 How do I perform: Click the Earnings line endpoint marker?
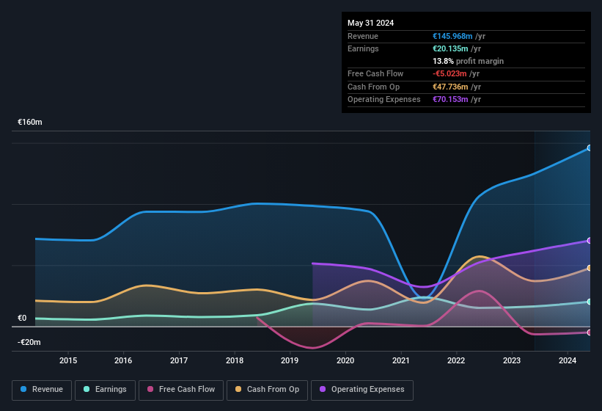[590, 302]
